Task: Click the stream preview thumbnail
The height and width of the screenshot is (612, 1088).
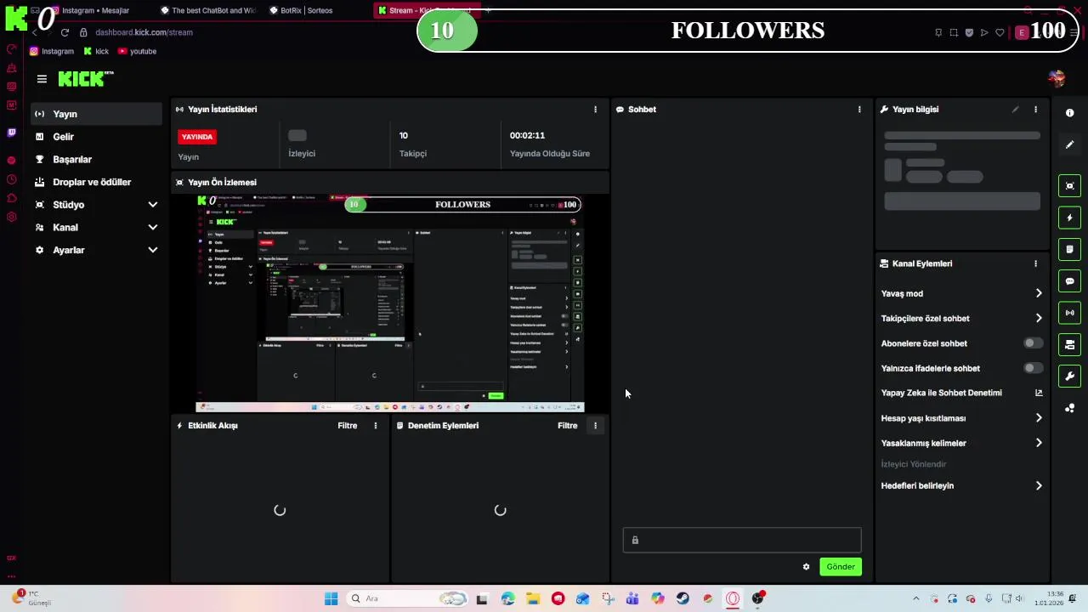Action: pos(390,303)
